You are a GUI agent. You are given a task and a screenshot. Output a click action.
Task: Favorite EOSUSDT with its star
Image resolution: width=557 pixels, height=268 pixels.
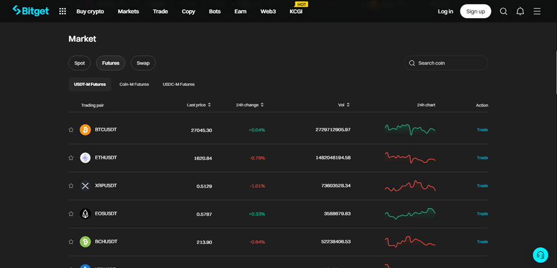click(x=71, y=214)
